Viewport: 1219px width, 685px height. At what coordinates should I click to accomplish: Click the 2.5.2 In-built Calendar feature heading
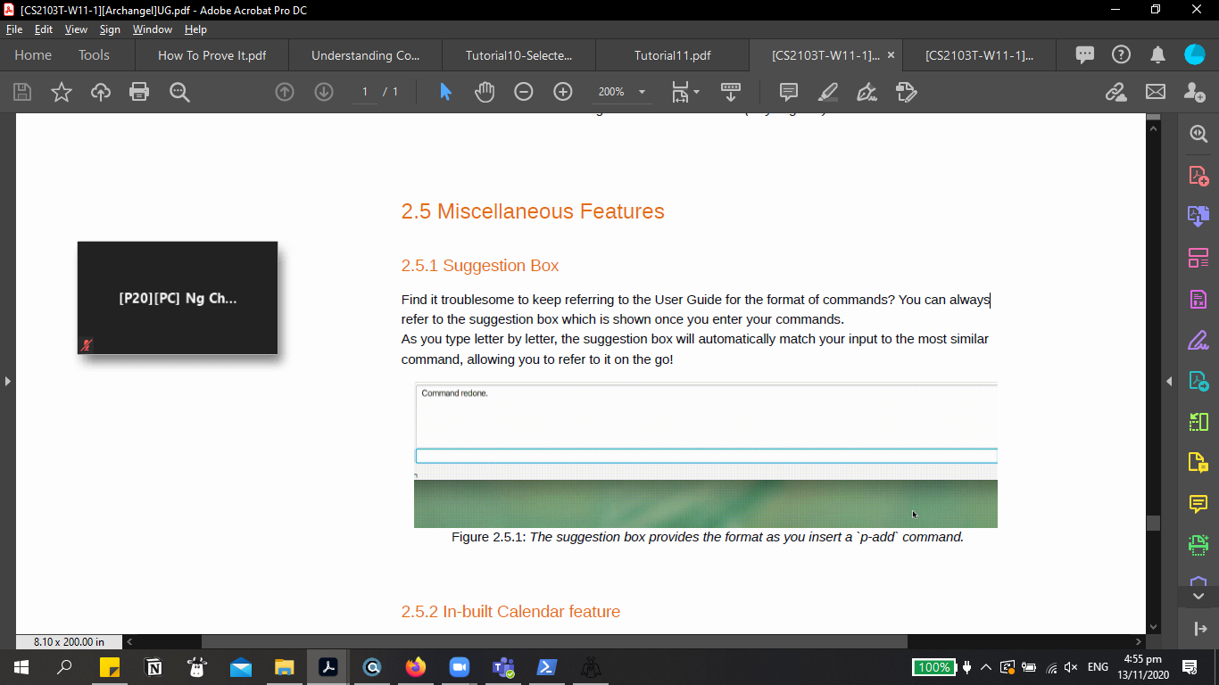pos(510,611)
